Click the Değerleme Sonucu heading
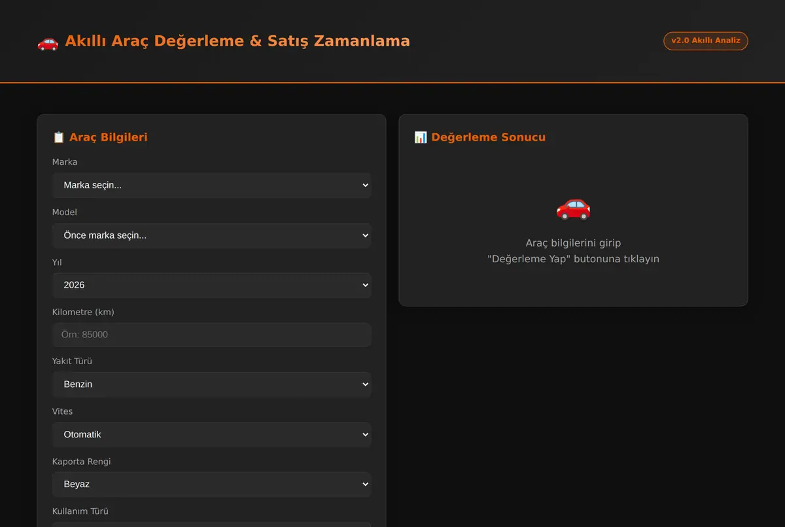Viewport: 785px width, 527px height. [489, 137]
